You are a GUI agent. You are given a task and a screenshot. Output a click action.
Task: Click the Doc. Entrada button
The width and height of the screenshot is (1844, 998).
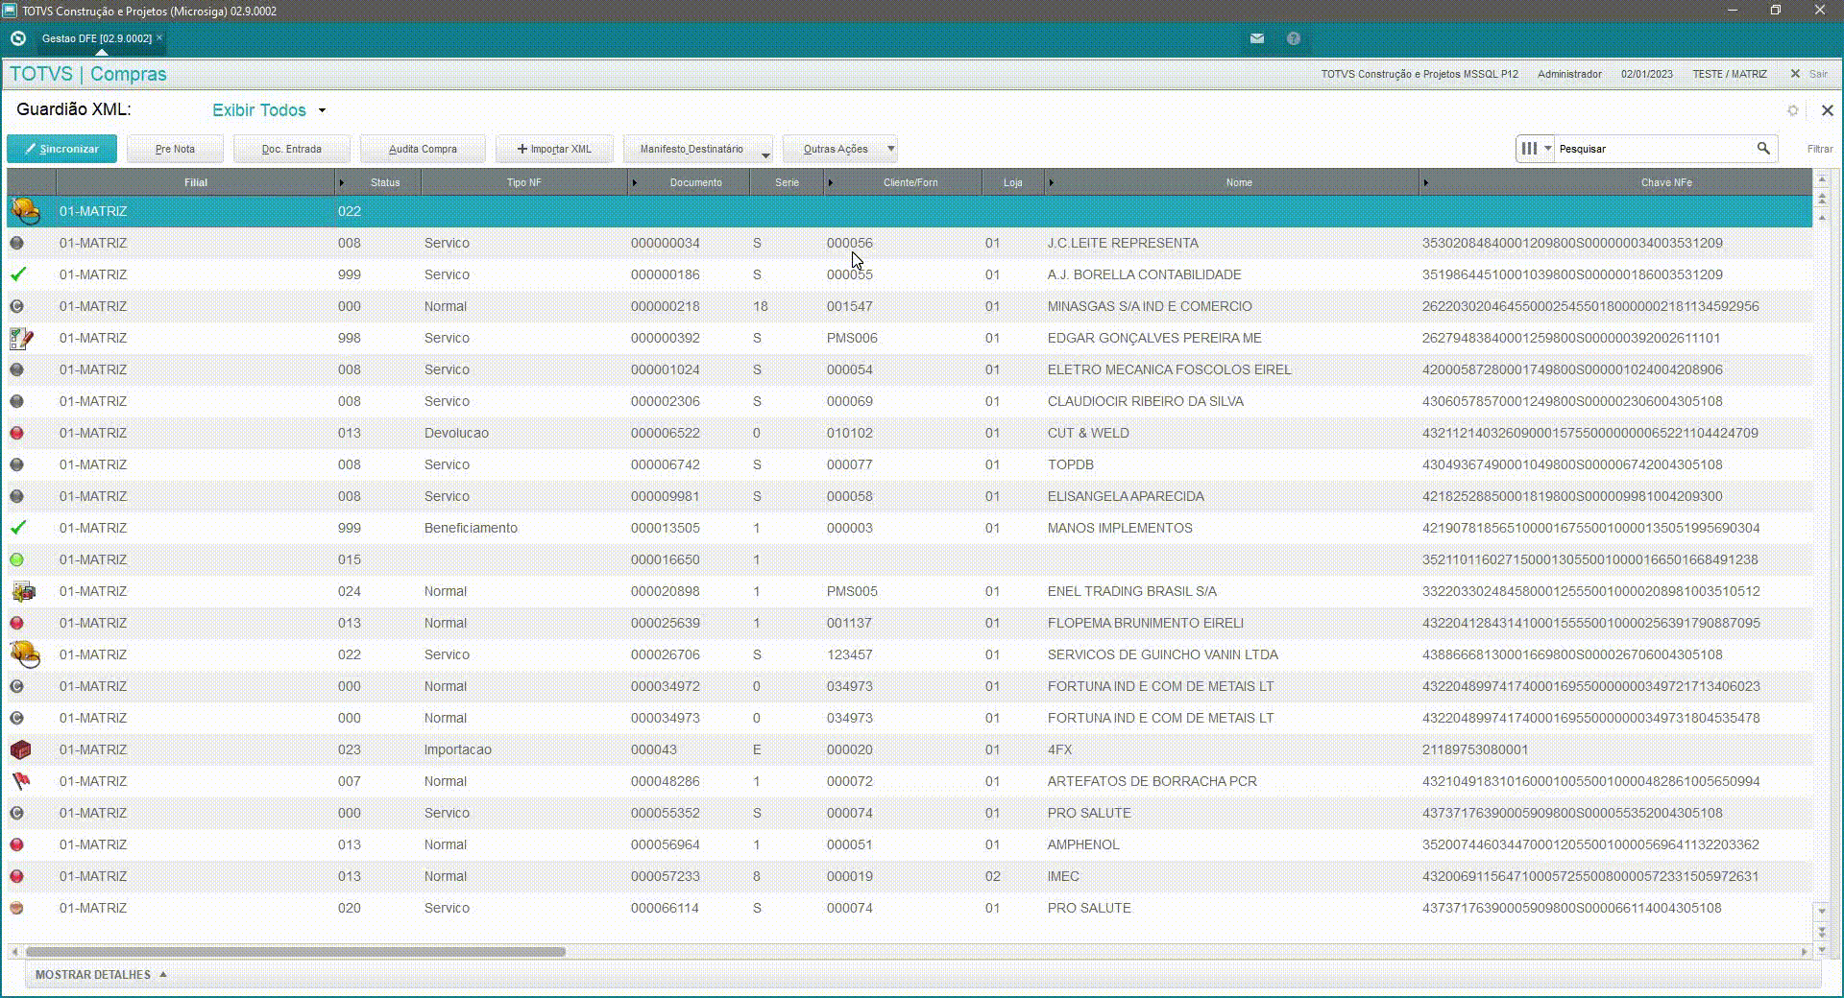[x=291, y=149]
